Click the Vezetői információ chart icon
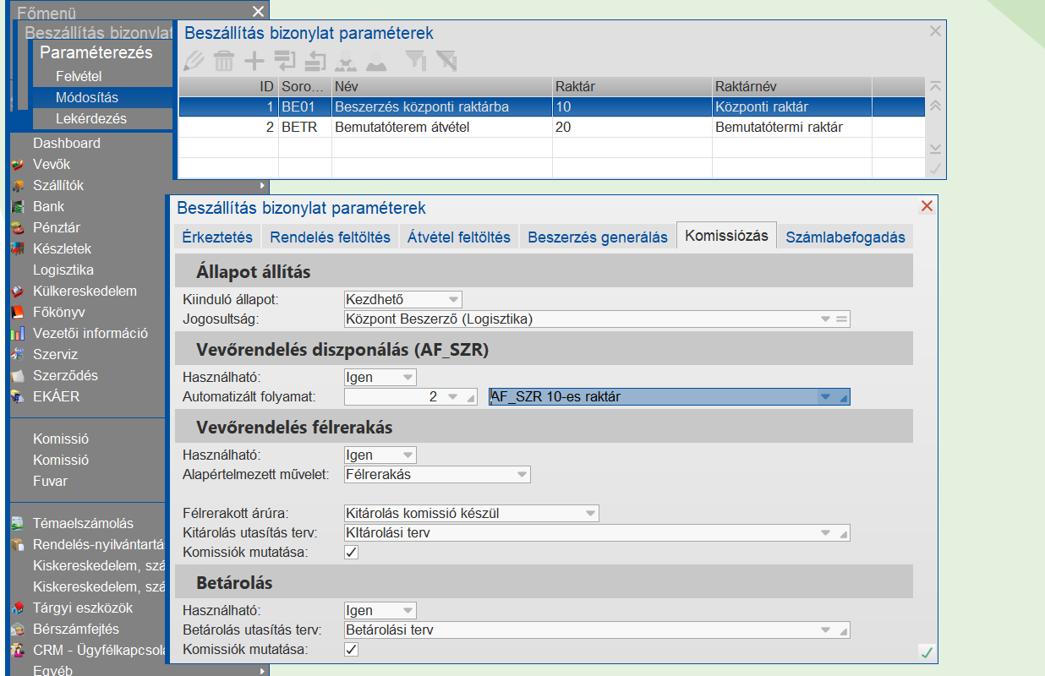1045x676 pixels. (x=17, y=334)
